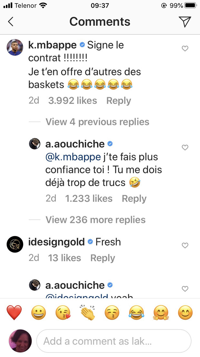Like idesigngold's Fresh comment

185,246
